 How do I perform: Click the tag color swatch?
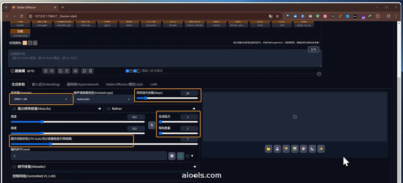(x=25, y=43)
